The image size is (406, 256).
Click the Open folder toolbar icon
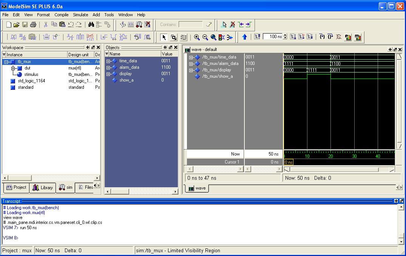pyautogui.click(x=17, y=25)
